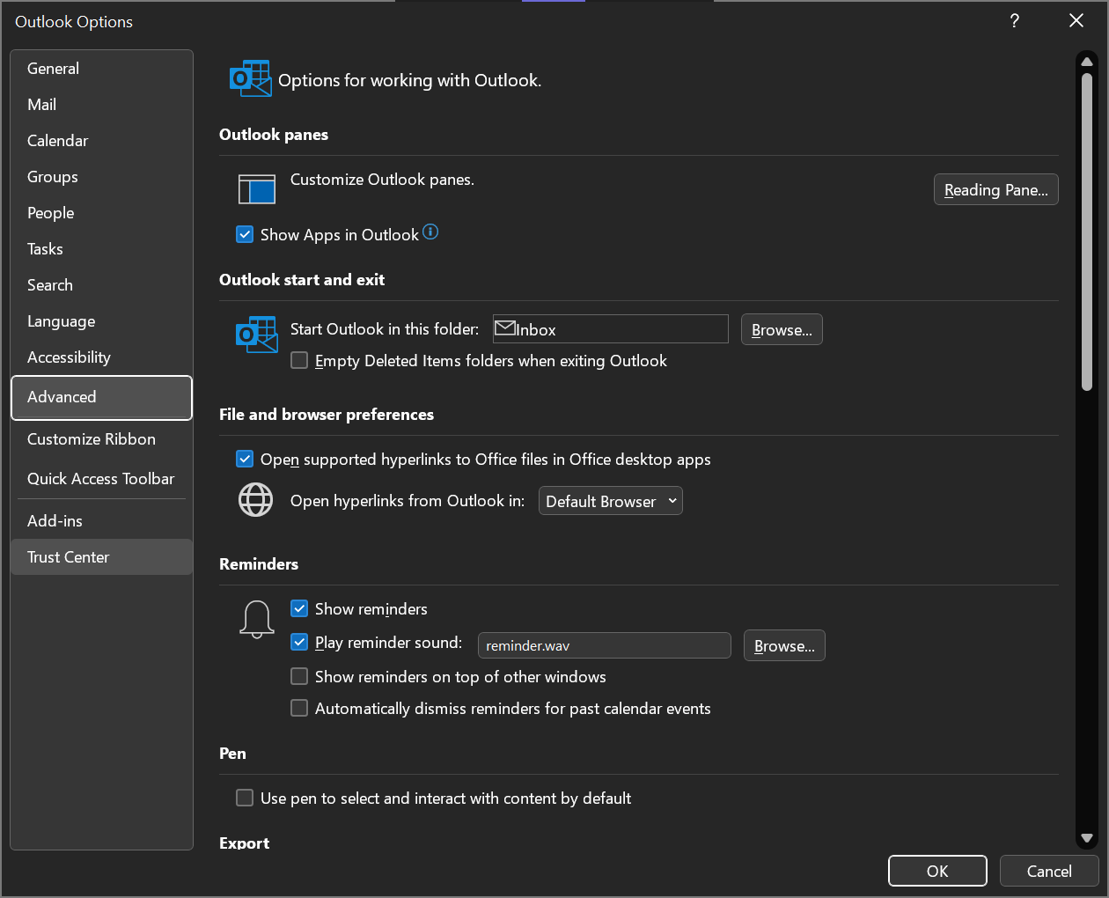Screen dimensions: 1109x898
Task: Click the Outlook panes section heading
Action: [x=274, y=135]
